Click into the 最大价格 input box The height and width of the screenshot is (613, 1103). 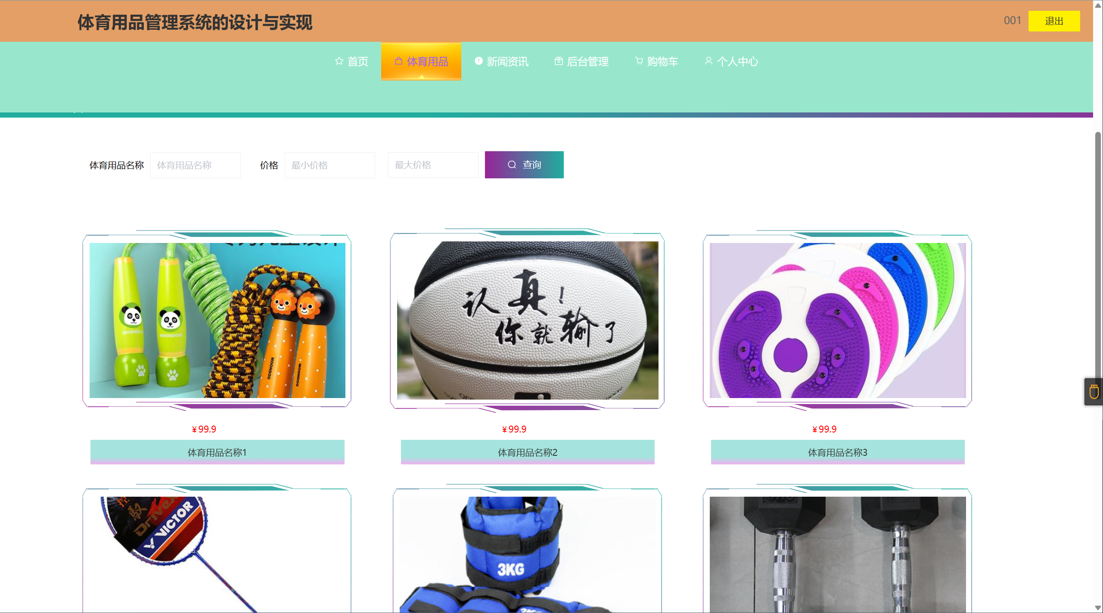tap(433, 165)
